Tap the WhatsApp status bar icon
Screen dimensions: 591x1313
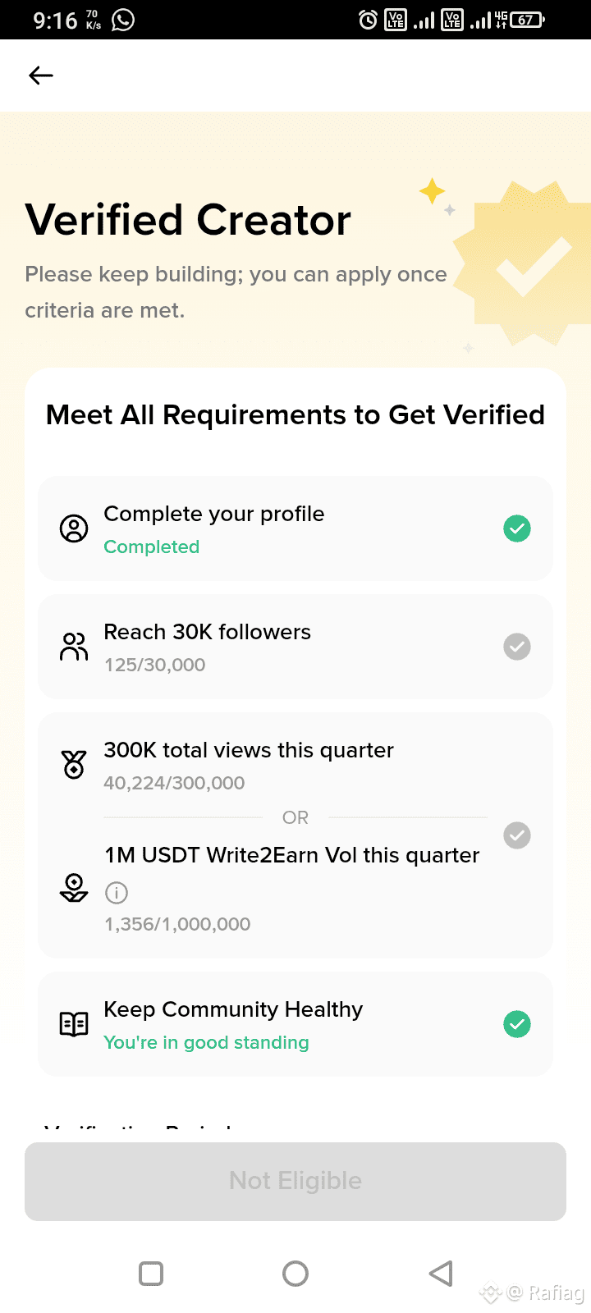pos(123,20)
